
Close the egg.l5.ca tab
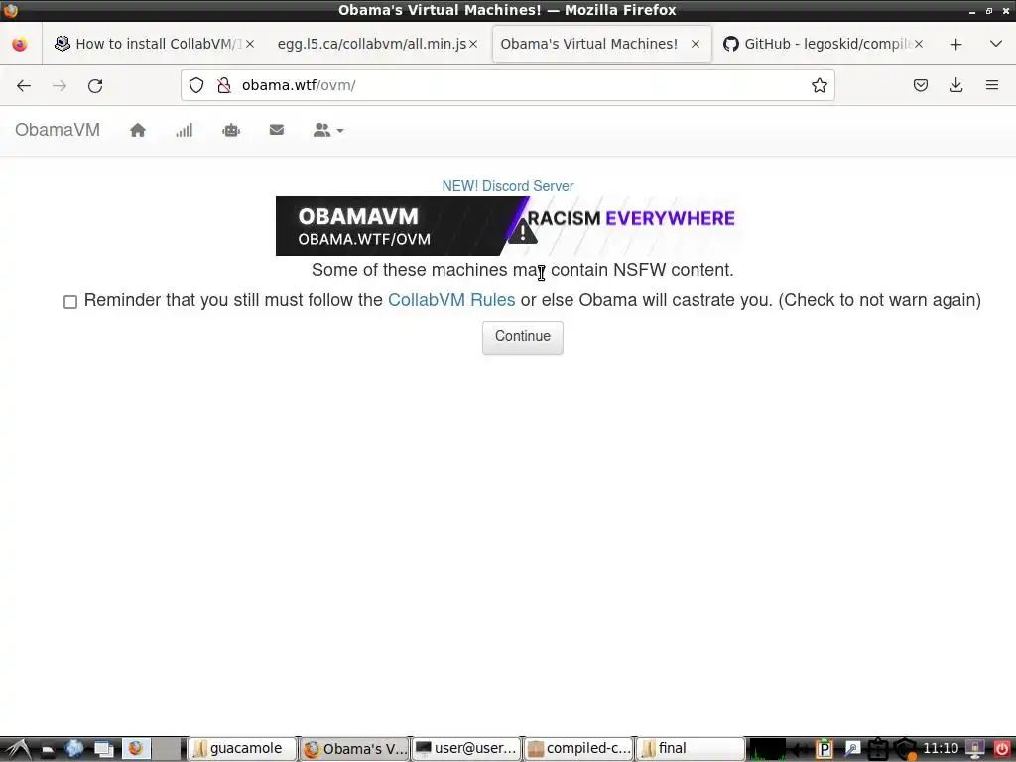tap(473, 44)
